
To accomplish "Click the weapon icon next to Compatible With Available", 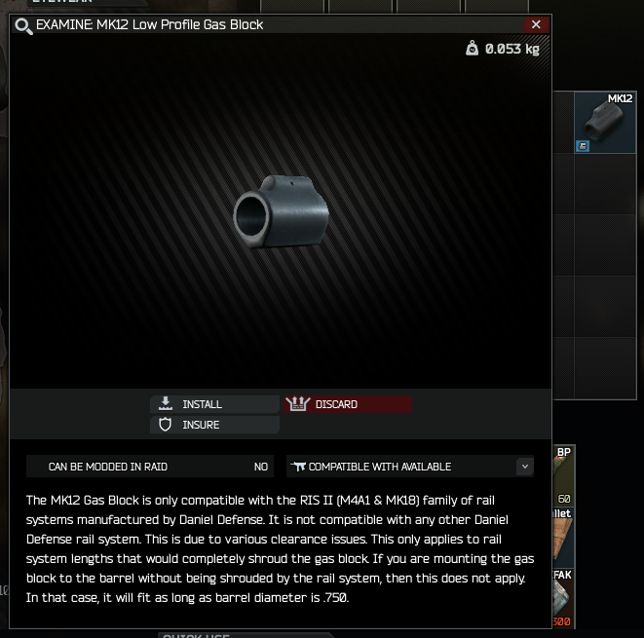I will tap(298, 467).
